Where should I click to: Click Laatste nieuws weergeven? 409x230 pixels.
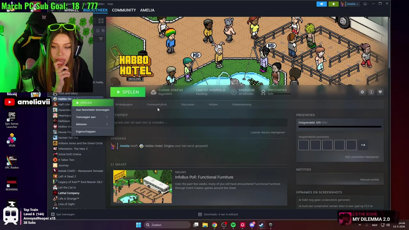(x=267, y=132)
